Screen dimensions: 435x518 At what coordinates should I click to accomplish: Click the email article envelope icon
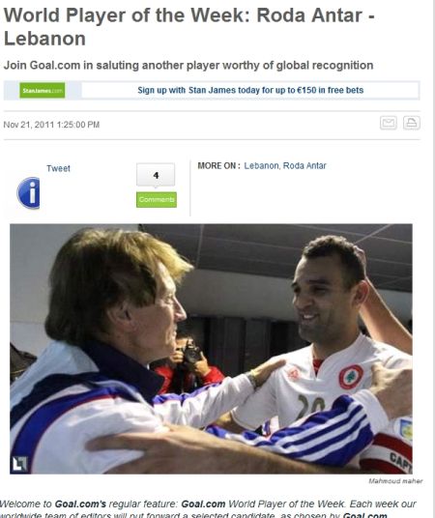coord(388,123)
